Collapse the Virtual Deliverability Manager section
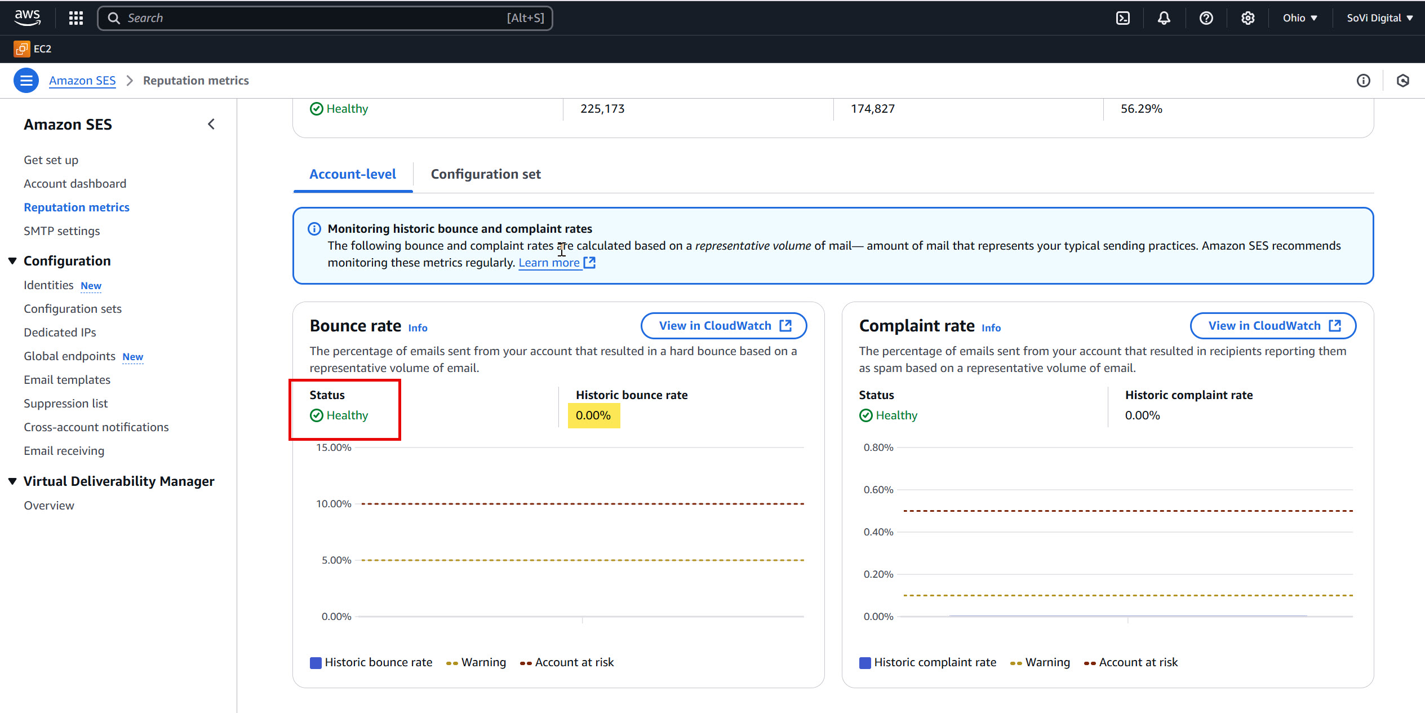The image size is (1425, 713). pos(12,481)
